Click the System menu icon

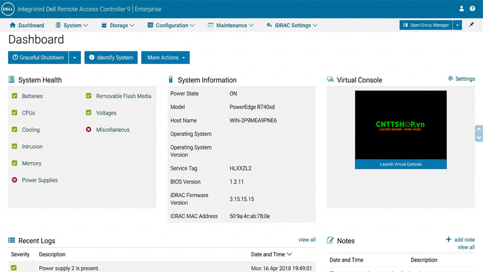58,25
